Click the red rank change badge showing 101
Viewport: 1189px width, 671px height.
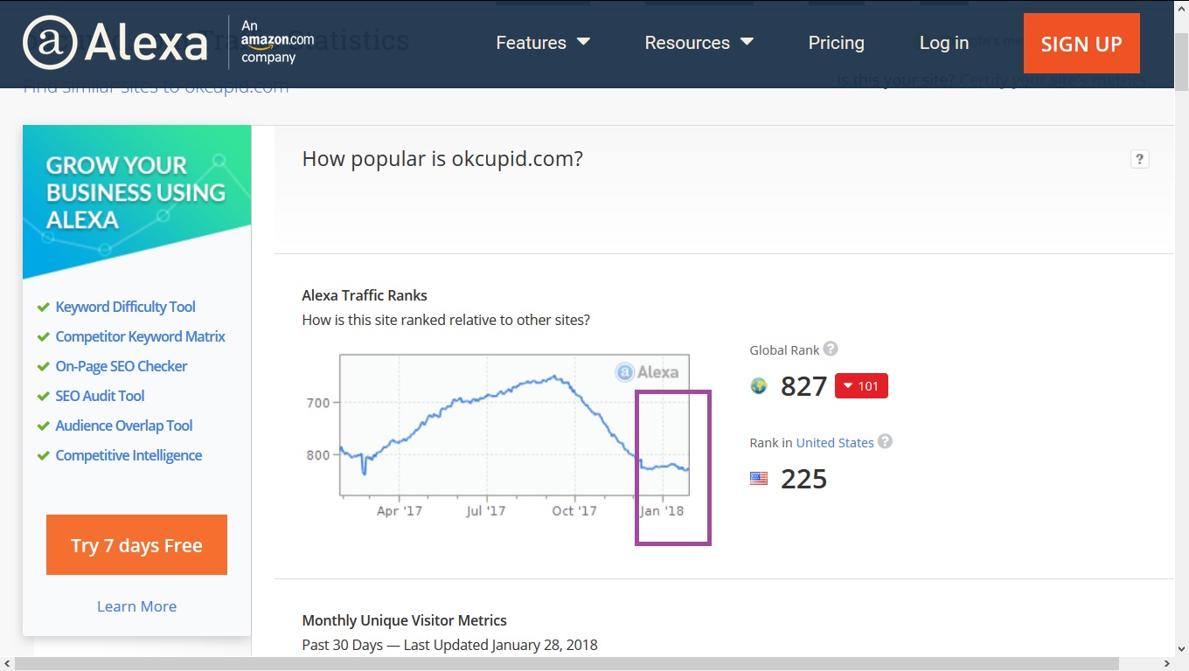[861, 385]
